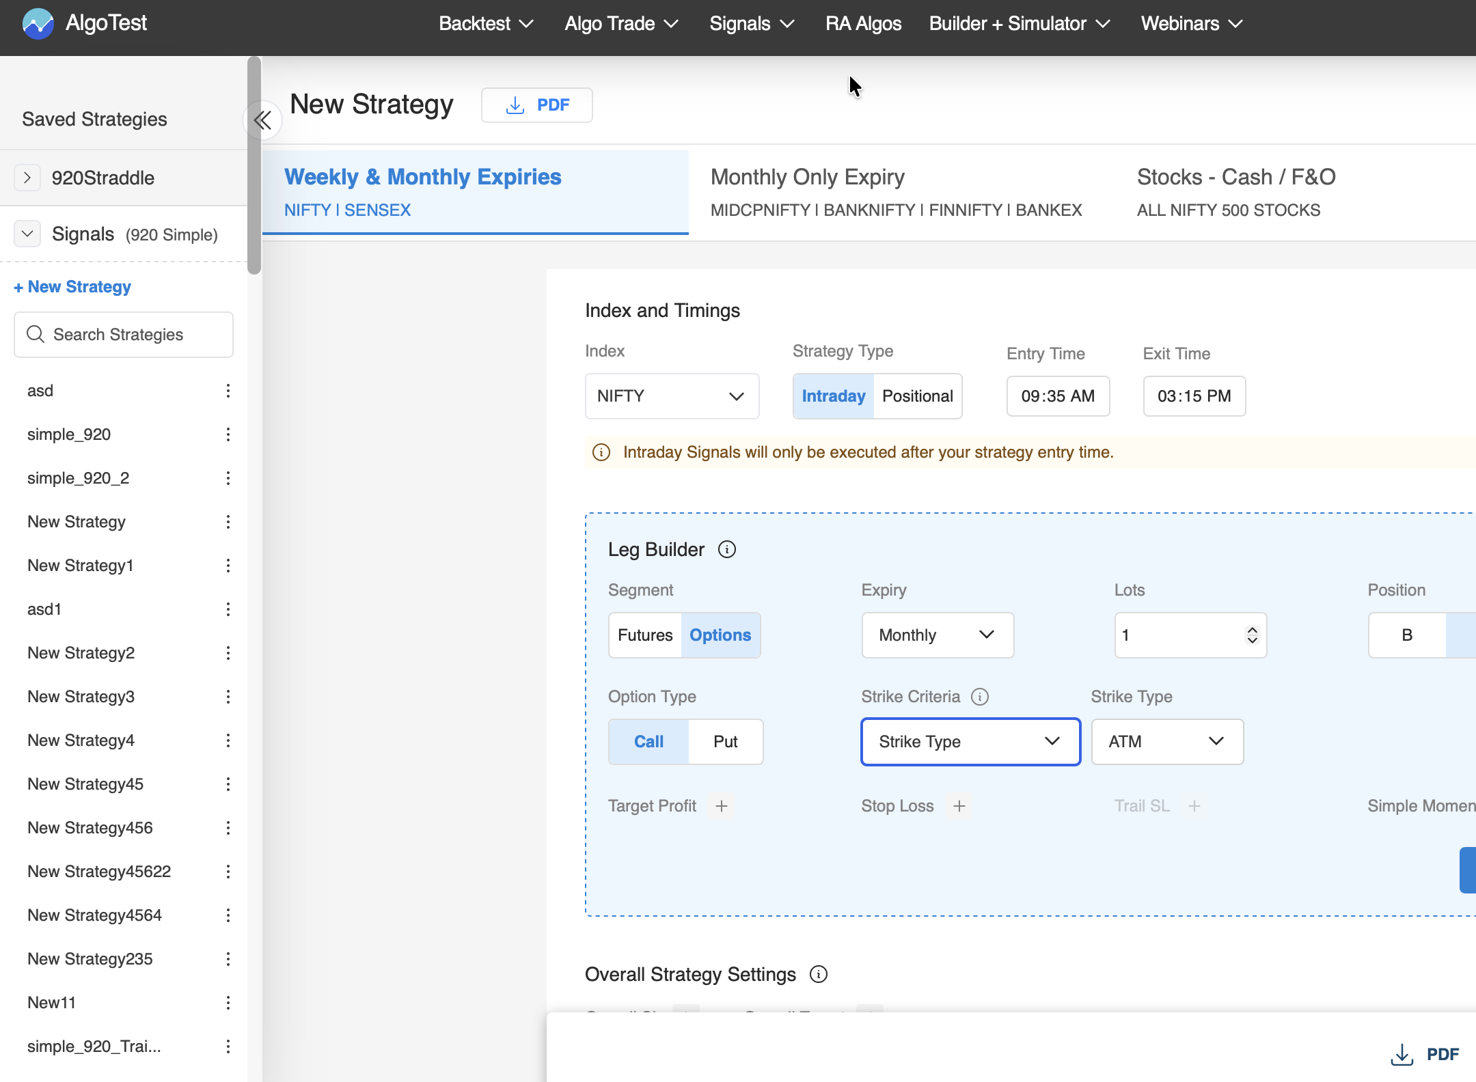
Task: Open three-dot menu for New Strategy4
Action: (228, 741)
